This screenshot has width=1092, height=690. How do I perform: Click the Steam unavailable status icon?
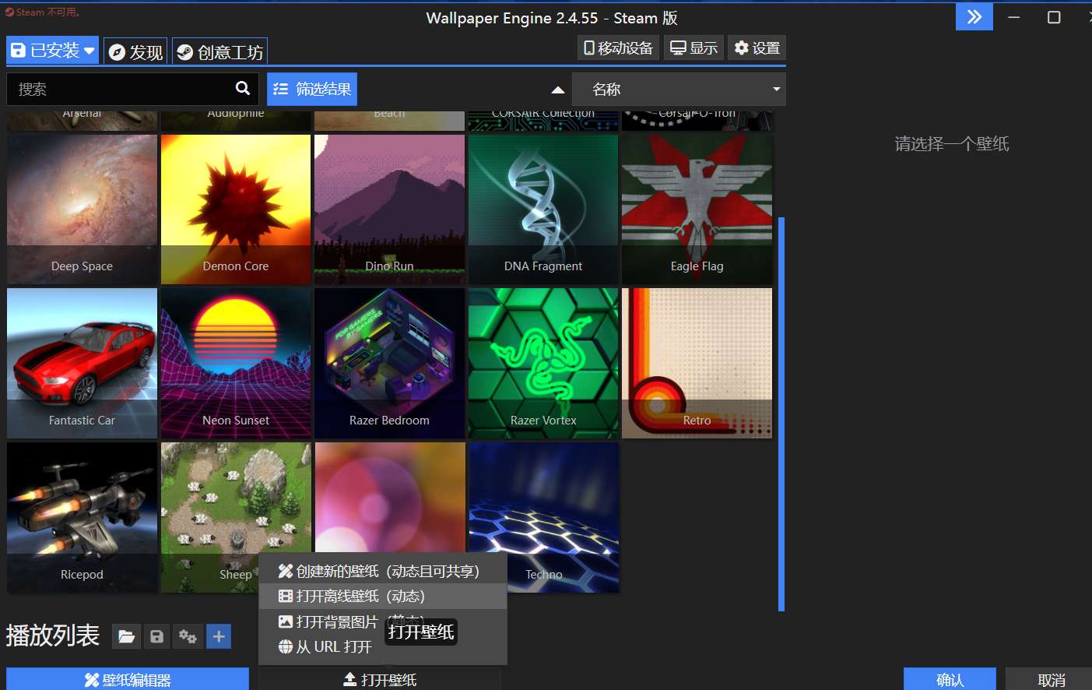tap(9, 12)
